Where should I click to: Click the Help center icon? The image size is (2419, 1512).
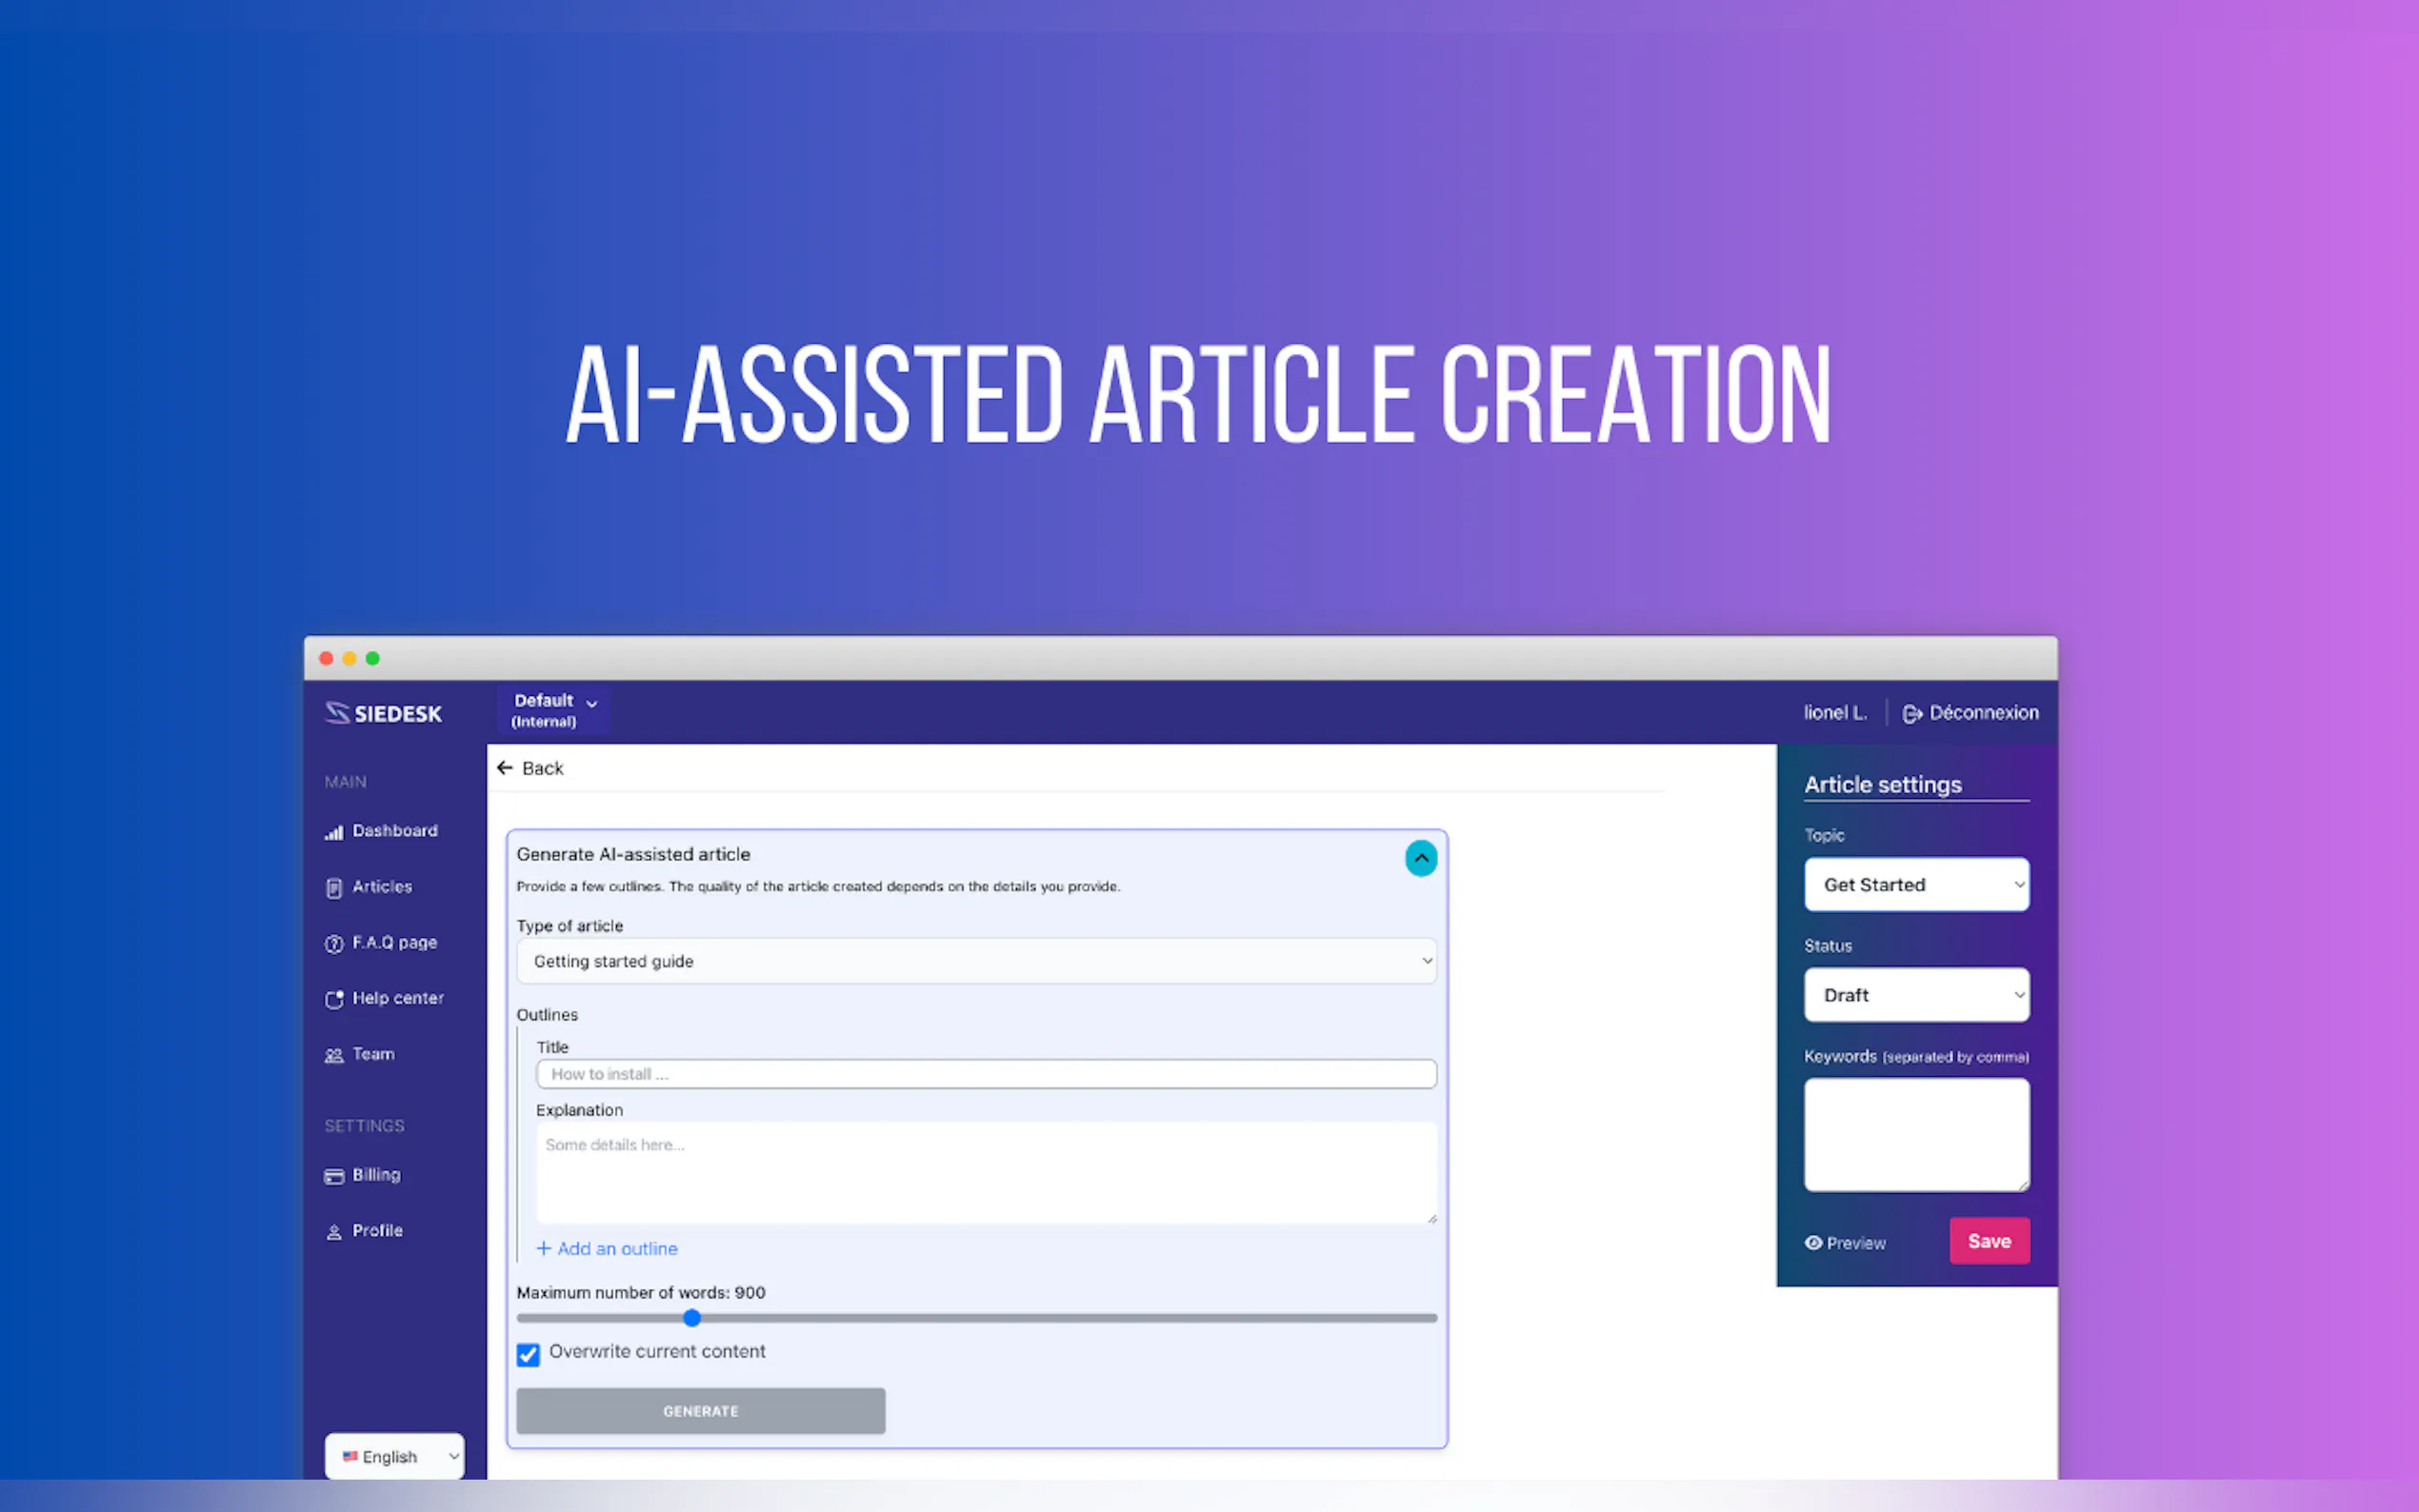(334, 999)
